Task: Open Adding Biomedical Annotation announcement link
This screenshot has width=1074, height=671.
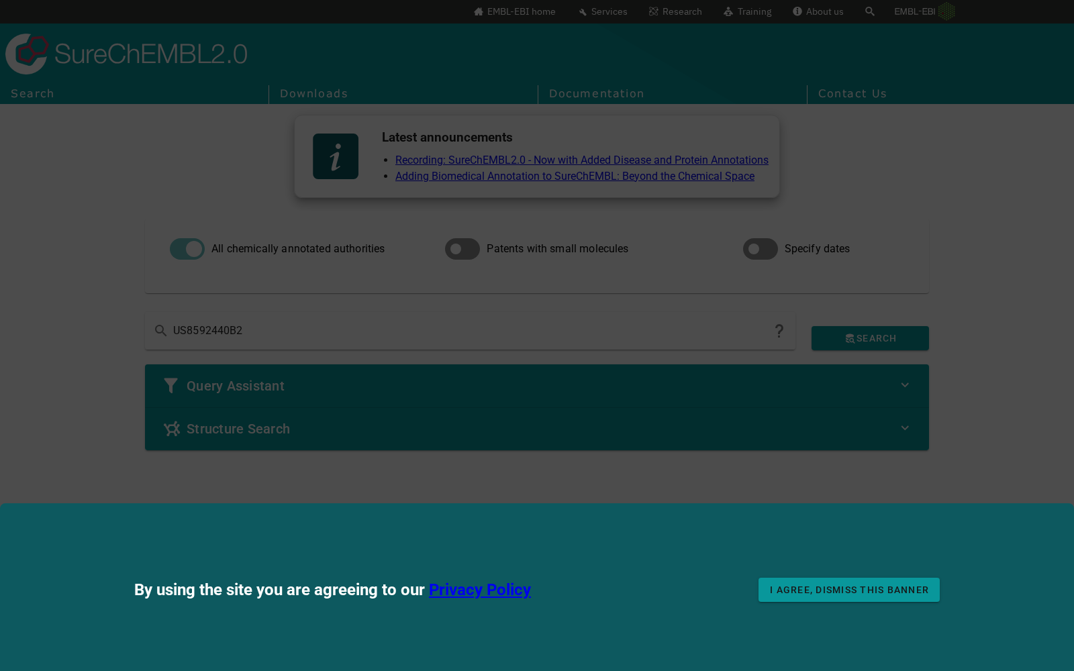Action: 575,176
